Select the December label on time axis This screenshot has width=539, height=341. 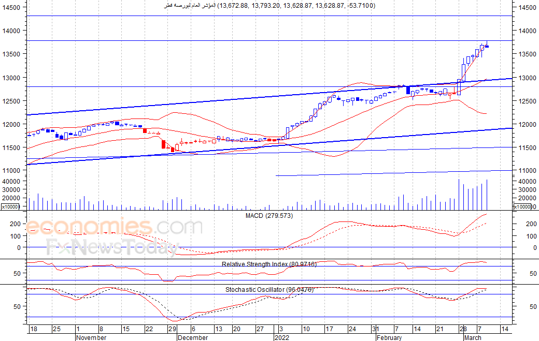coord(193,337)
